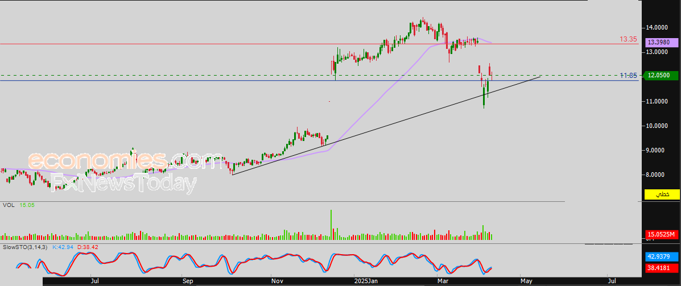Image resolution: width=681 pixels, height=286 pixels.
Task: Click the first Jul label on time axis
Action: pyautogui.click(x=95, y=281)
